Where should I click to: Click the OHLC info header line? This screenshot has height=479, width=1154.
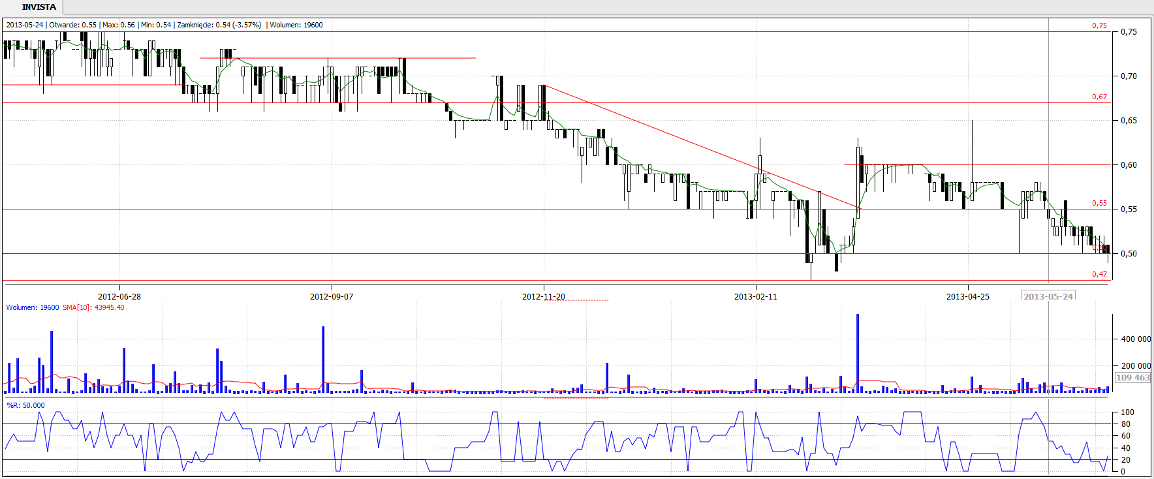[164, 25]
